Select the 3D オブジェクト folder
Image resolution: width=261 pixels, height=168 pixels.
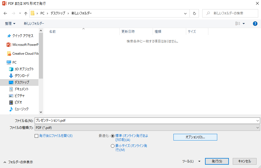click(24, 69)
